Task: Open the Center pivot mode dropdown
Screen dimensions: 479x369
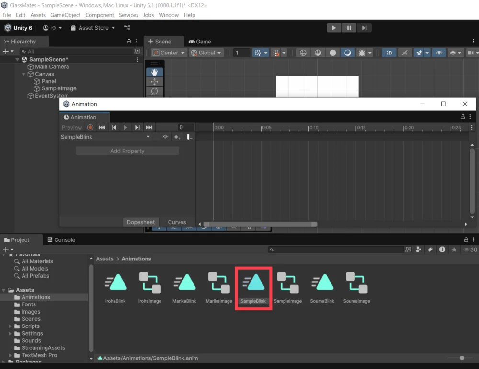Action: point(169,53)
